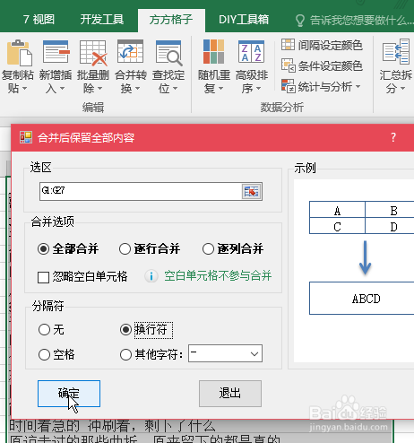Viewport: 414px width, 443px height.
Task: Select the 其他字符 radio button
Action: click(125, 354)
